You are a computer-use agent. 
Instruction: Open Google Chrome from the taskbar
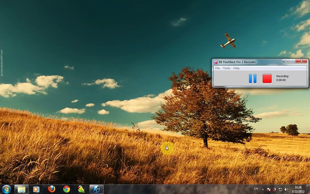coord(66,189)
